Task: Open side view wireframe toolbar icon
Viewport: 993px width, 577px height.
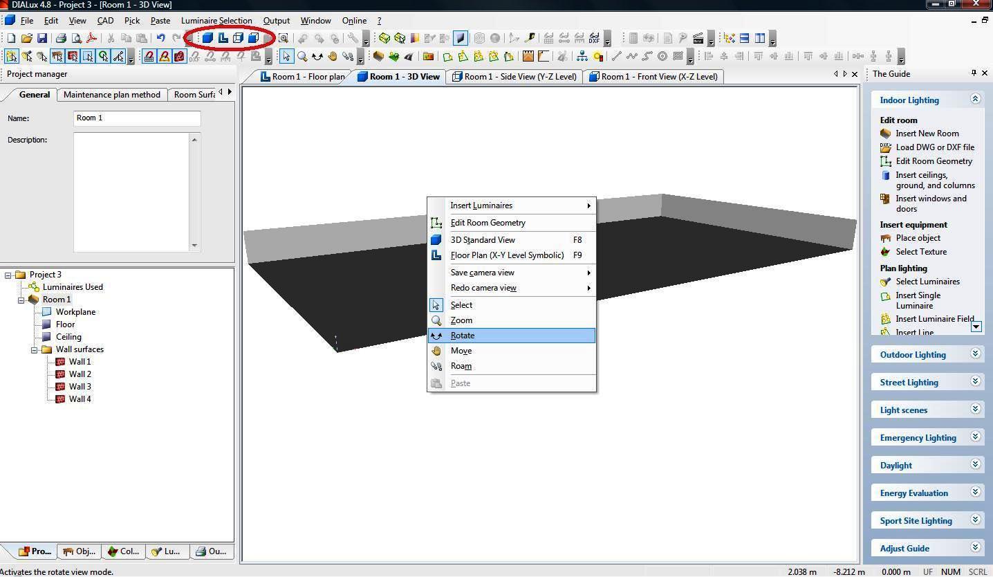Action: pos(238,38)
